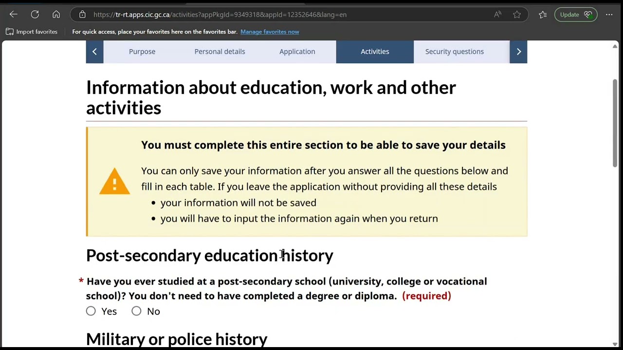The width and height of the screenshot is (623, 350).
Task: Click the scrollbar up arrow
Action: pyautogui.click(x=615, y=46)
